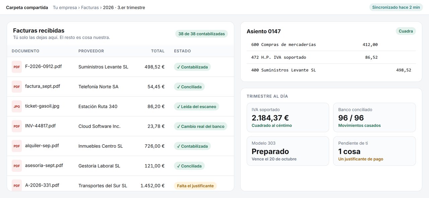429x198 pixels.
Task: Click the 'DOCUMENTO' column header
Action: (x=25, y=51)
